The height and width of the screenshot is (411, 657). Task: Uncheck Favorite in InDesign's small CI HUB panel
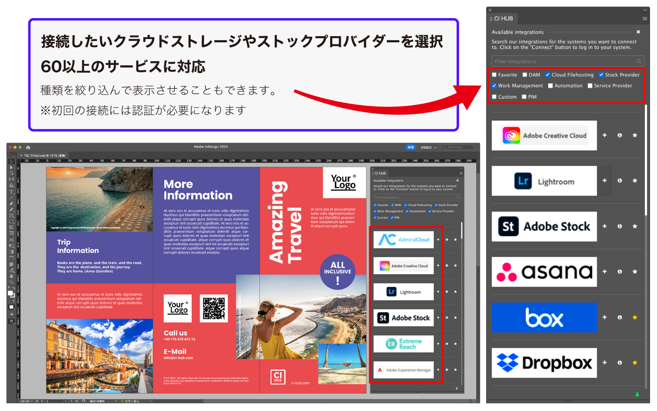(375, 205)
